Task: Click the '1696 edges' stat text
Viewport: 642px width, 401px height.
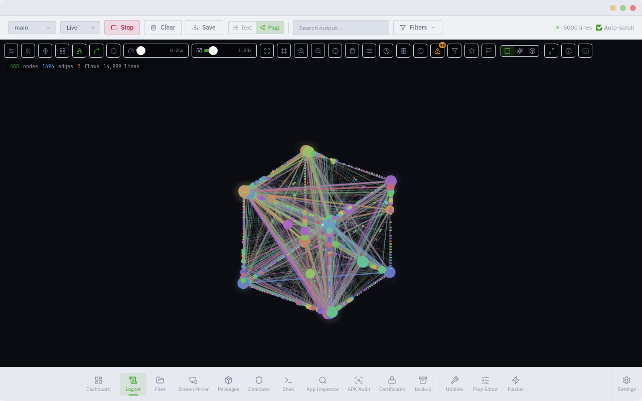Action: [58, 66]
